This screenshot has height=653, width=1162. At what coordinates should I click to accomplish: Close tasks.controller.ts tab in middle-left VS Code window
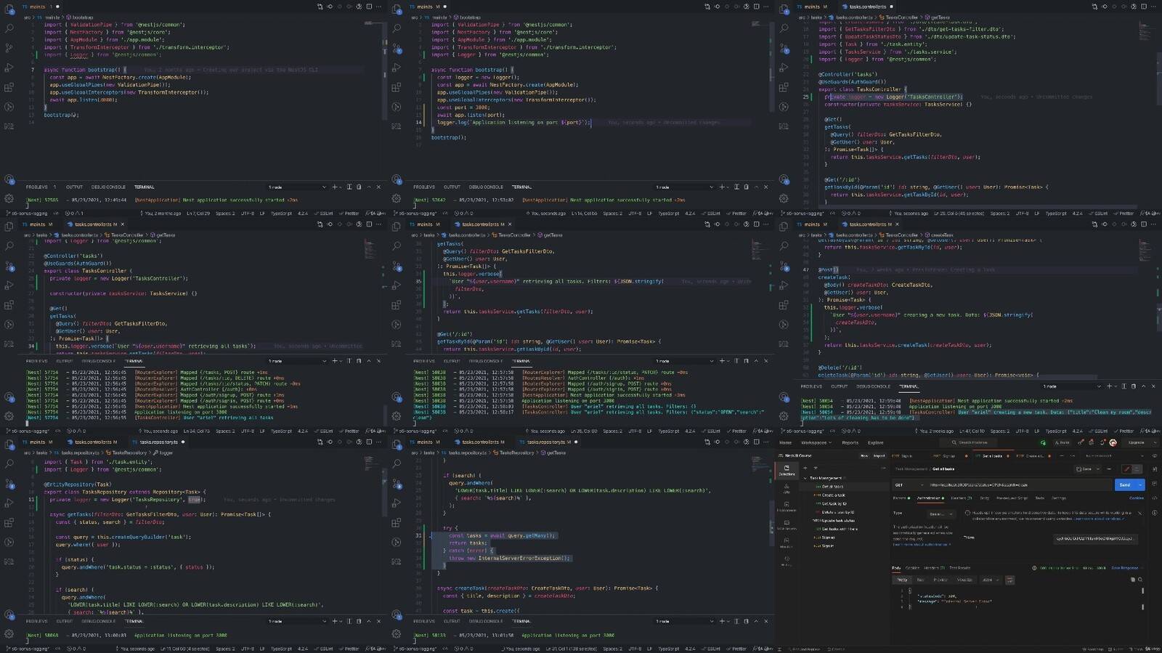(123, 224)
